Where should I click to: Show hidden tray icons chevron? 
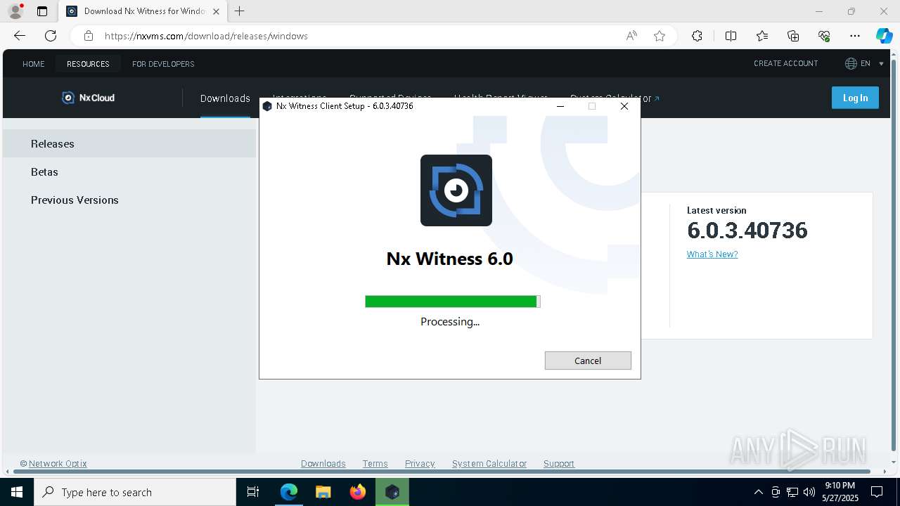coord(758,492)
